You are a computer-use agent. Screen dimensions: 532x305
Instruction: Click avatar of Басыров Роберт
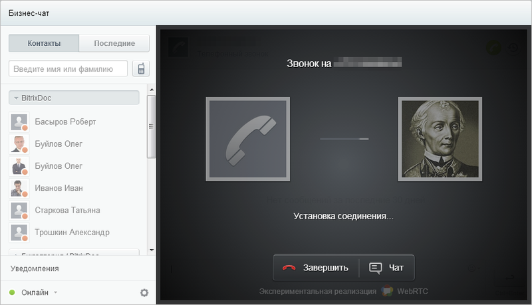point(19,122)
